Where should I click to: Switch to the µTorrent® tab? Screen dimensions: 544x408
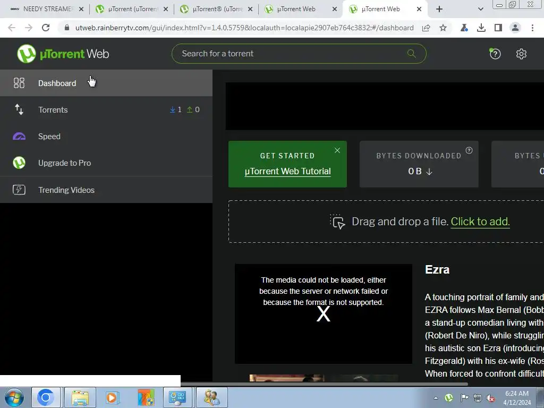(x=216, y=9)
